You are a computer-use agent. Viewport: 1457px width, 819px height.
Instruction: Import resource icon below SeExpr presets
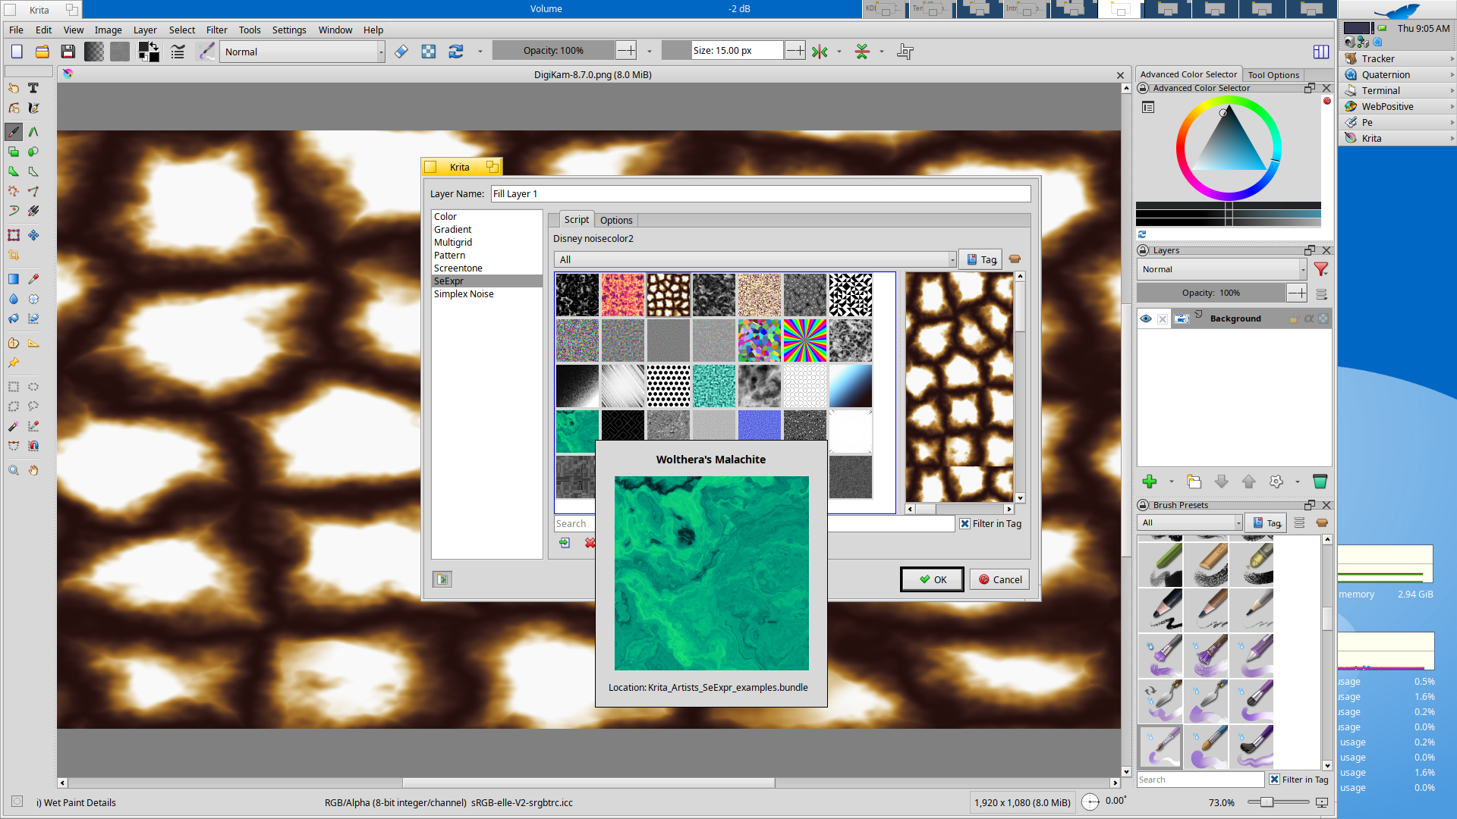tap(565, 543)
